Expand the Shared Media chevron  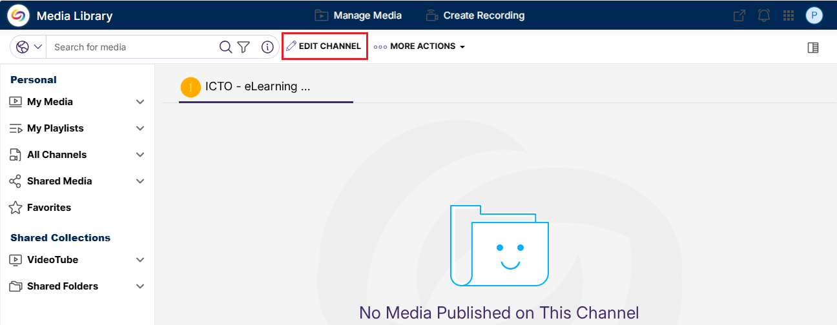[140, 181]
